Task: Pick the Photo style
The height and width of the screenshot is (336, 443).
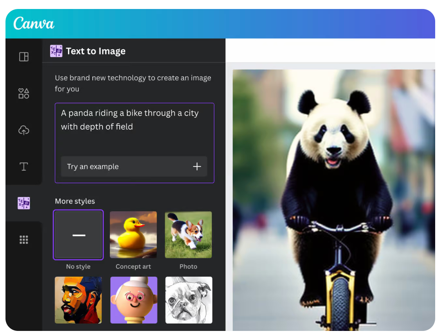Action: [188, 235]
